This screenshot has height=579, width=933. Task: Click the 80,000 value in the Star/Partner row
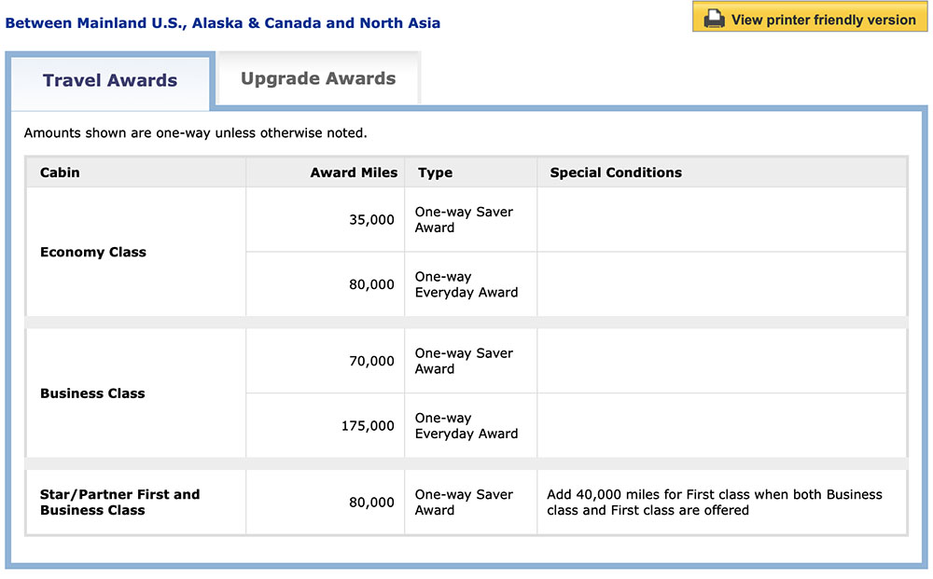coord(371,503)
